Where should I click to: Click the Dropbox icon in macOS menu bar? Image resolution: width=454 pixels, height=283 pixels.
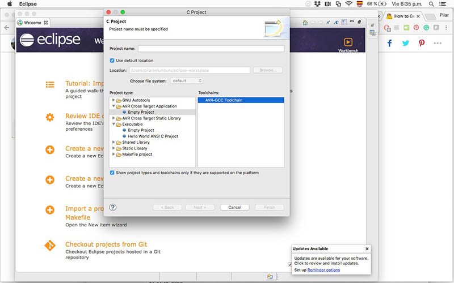tap(317, 4)
